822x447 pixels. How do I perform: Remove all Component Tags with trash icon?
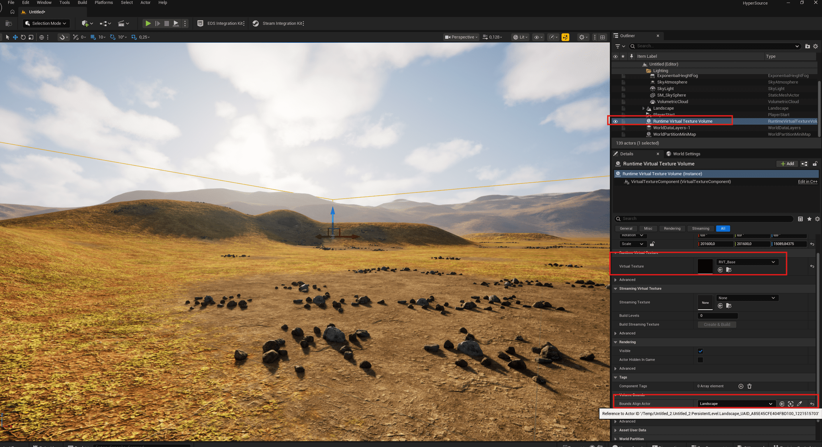coord(749,386)
